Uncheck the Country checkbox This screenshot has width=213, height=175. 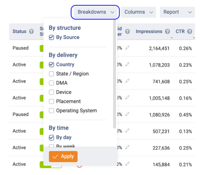(51, 65)
